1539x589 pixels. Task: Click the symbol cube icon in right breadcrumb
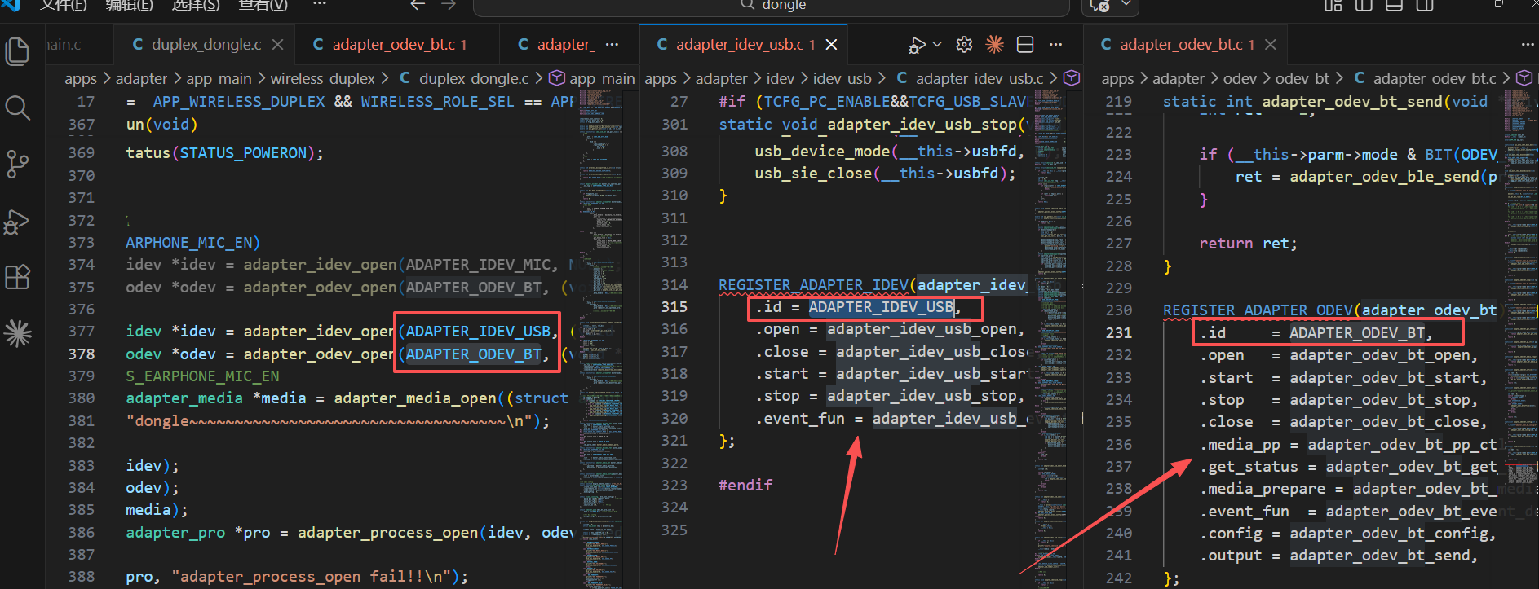[1524, 78]
